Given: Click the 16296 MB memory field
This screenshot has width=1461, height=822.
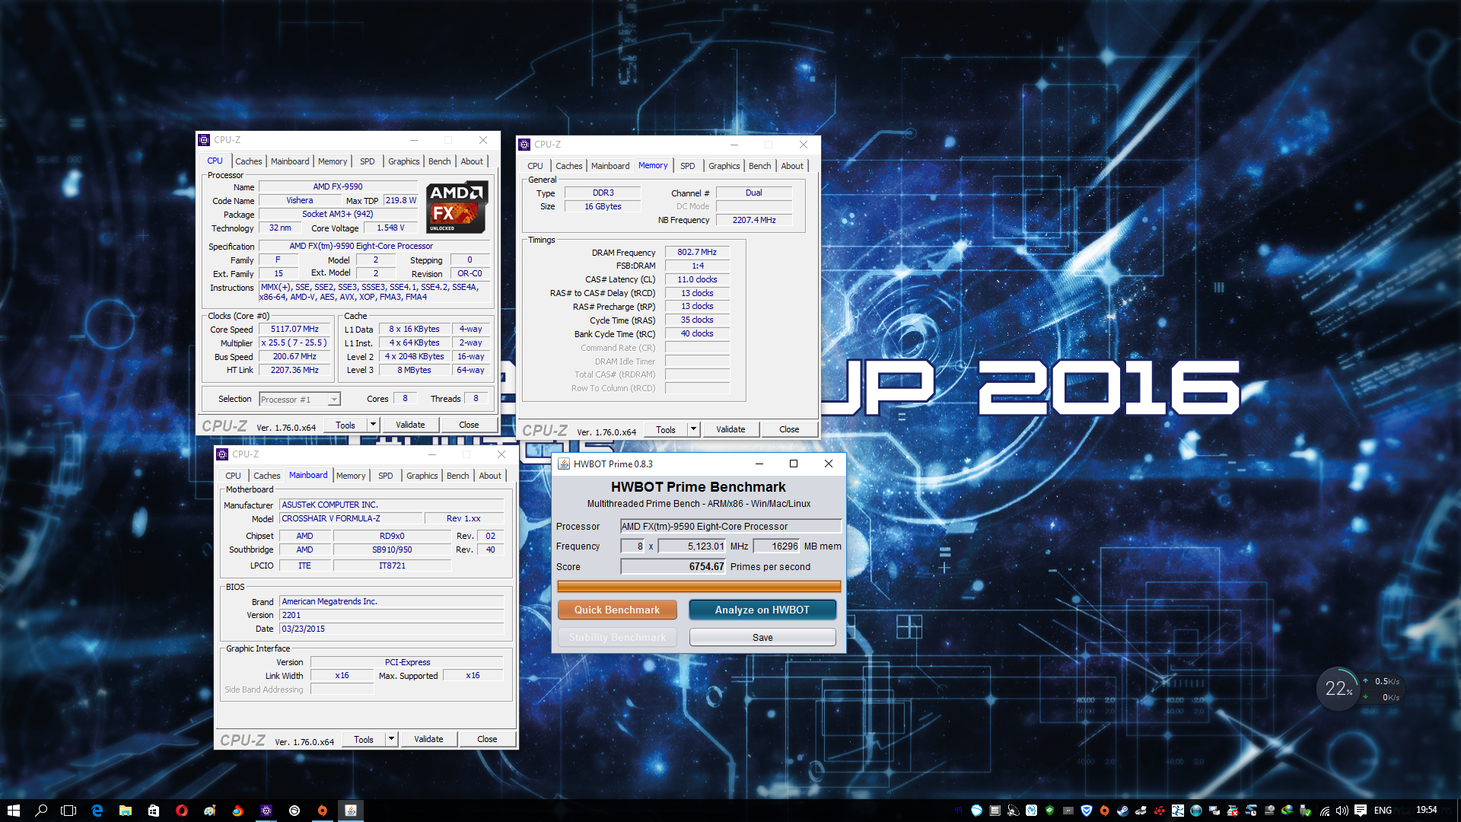Looking at the screenshot, I should (776, 546).
